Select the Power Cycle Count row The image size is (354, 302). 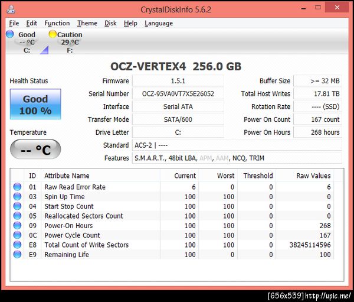click(172, 235)
